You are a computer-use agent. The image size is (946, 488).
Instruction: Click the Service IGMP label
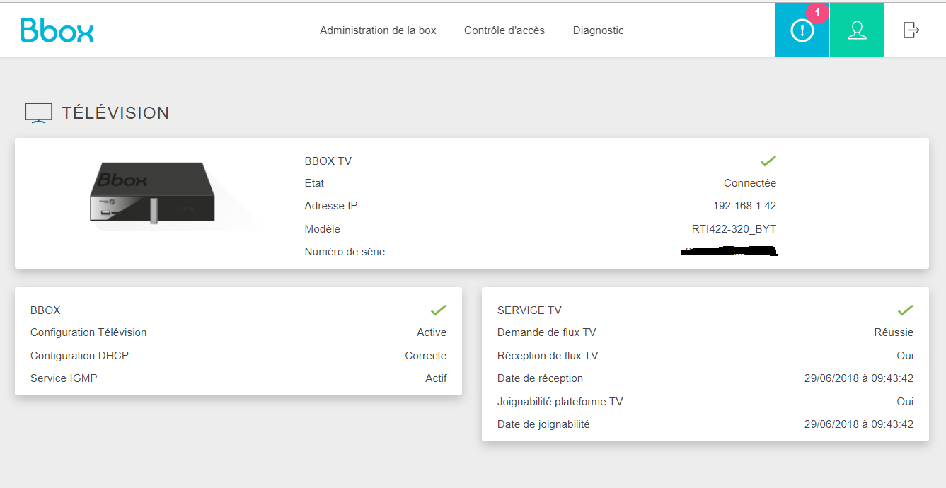pyautogui.click(x=64, y=378)
